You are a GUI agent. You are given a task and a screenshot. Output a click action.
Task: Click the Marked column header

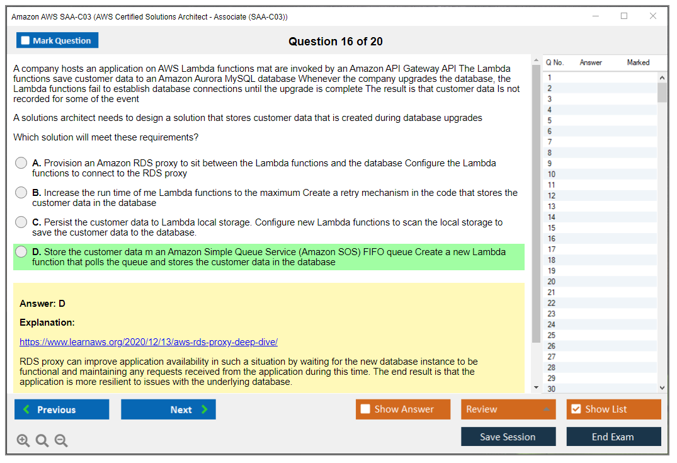[x=638, y=62]
